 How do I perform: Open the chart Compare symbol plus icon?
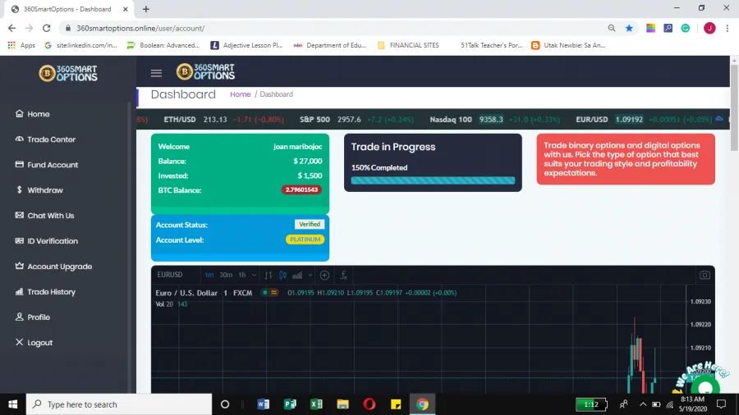324,276
